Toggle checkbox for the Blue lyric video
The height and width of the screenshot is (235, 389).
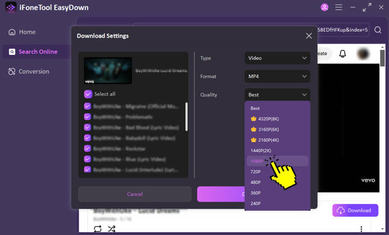pos(87,159)
